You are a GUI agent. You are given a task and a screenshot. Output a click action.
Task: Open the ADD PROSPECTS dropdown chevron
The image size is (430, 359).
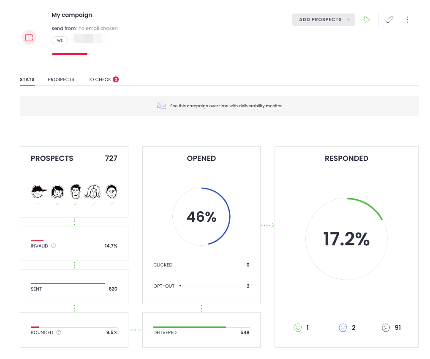coord(348,19)
